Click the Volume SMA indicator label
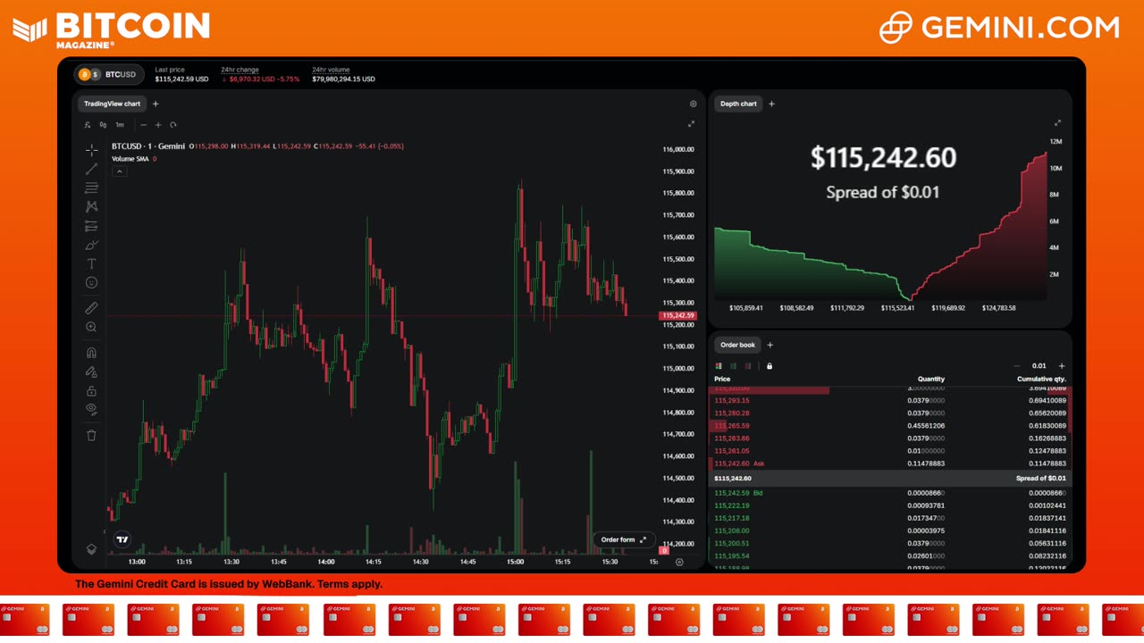 (130, 159)
